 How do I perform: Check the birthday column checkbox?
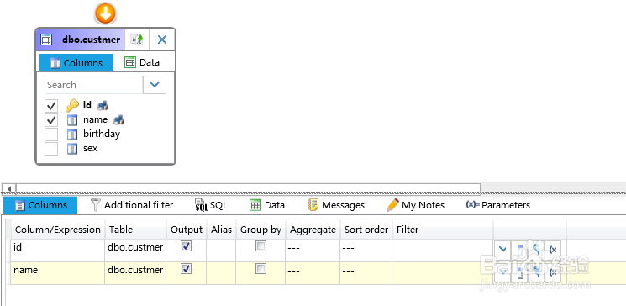51,135
